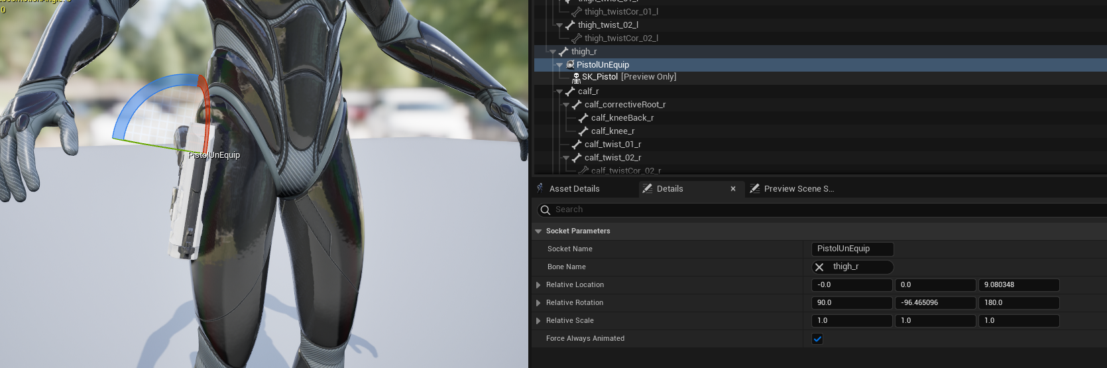Click the thigh_r bone icon
Viewport: 1107px width, 368px height.
coord(563,51)
